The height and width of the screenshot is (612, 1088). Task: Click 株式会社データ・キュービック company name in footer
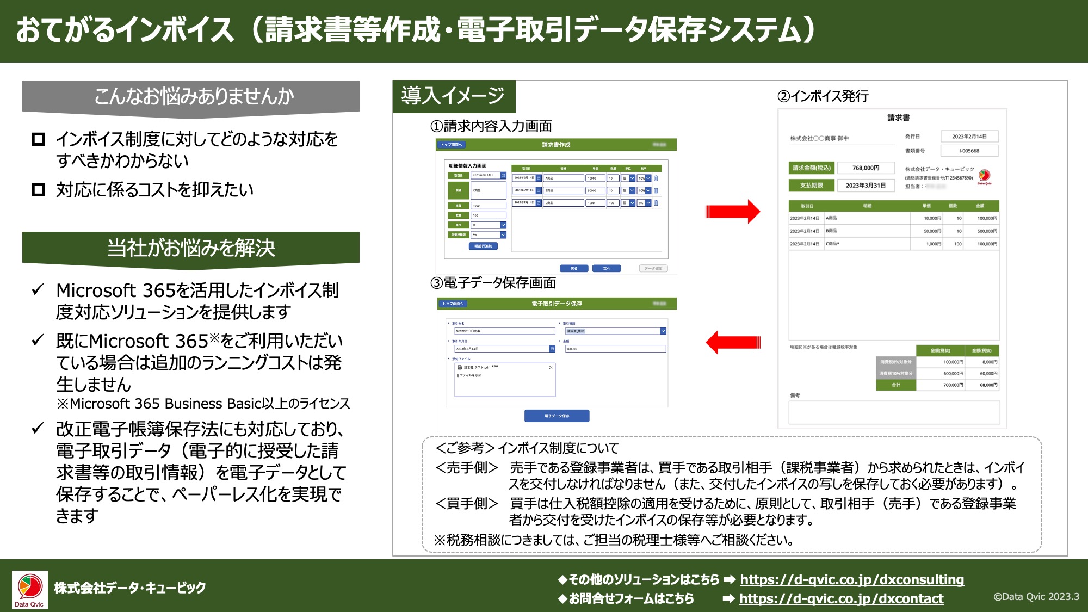point(129,588)
